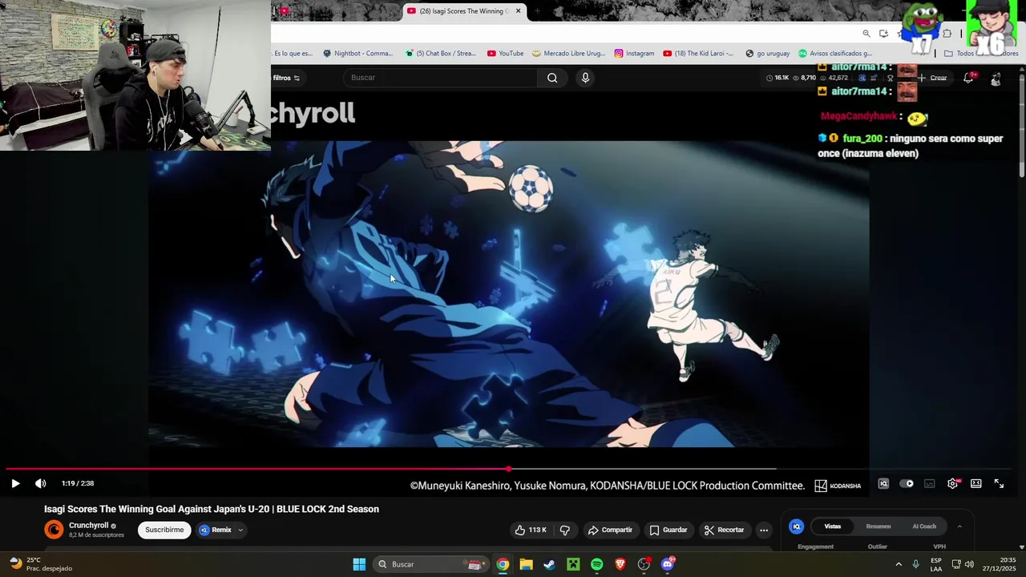Image resolution: width=1026 pixels, height=577 pixels.
Task: Open Steam from the taskbar
Action: coord(549,564)
